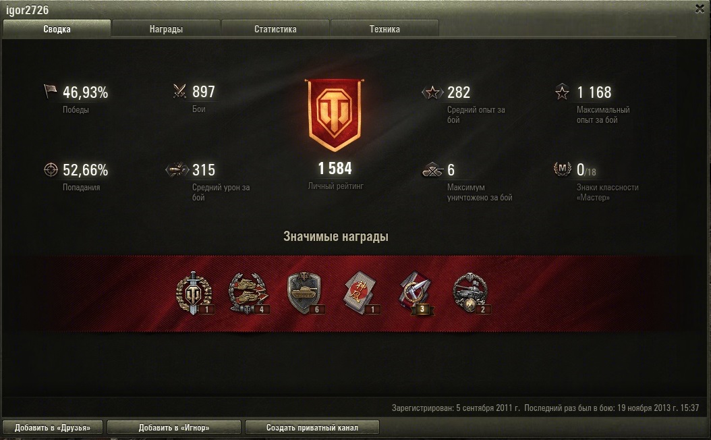Click Создать приватный канал button
Screen dimensions: 711x440
312,427
